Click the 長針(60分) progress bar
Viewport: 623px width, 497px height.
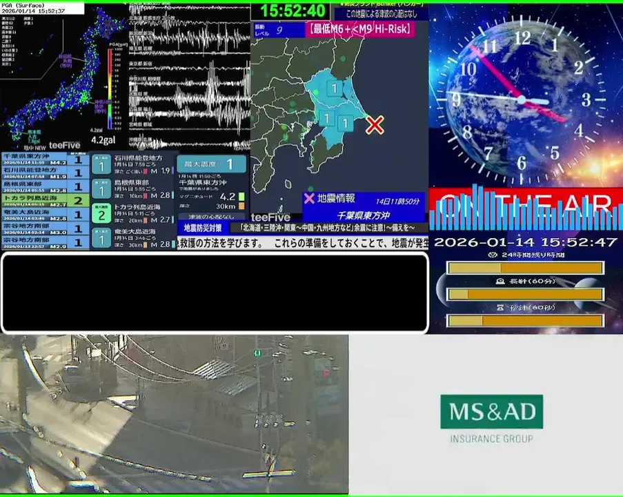point(526,294)
